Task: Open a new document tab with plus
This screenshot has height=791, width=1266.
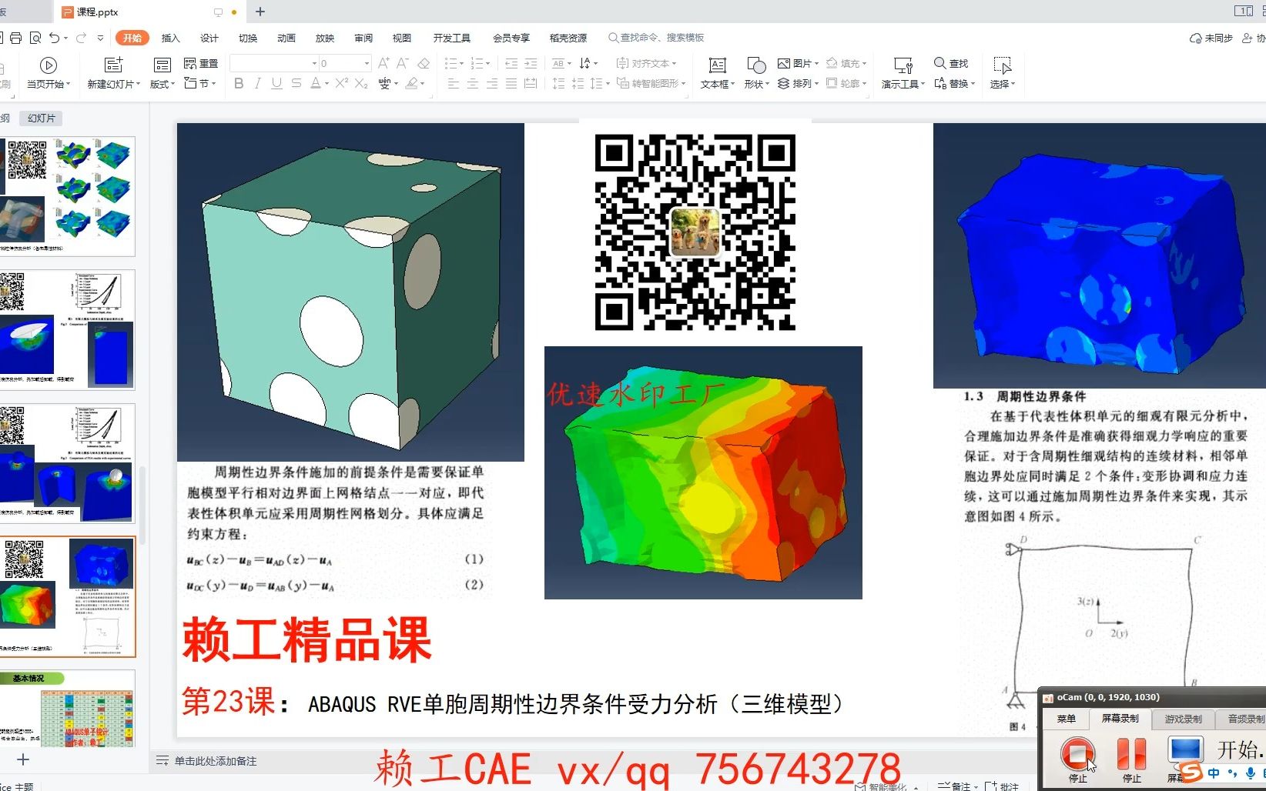Action: [x=260, y=12]
